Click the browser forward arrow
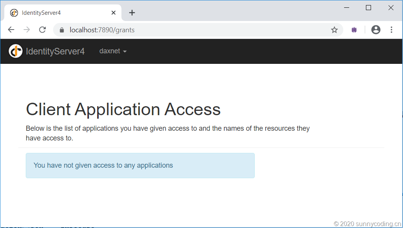The width and height of the screenshot is (403, 228). coord(27,30)
